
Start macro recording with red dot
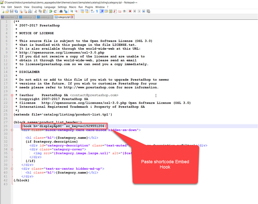(x=130, y=11)
